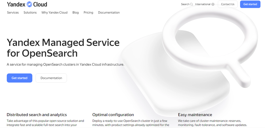Click the Yandex Cloud logo

[x=27, y=4]
